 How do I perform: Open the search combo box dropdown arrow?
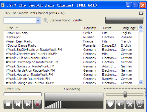(38, 20)
